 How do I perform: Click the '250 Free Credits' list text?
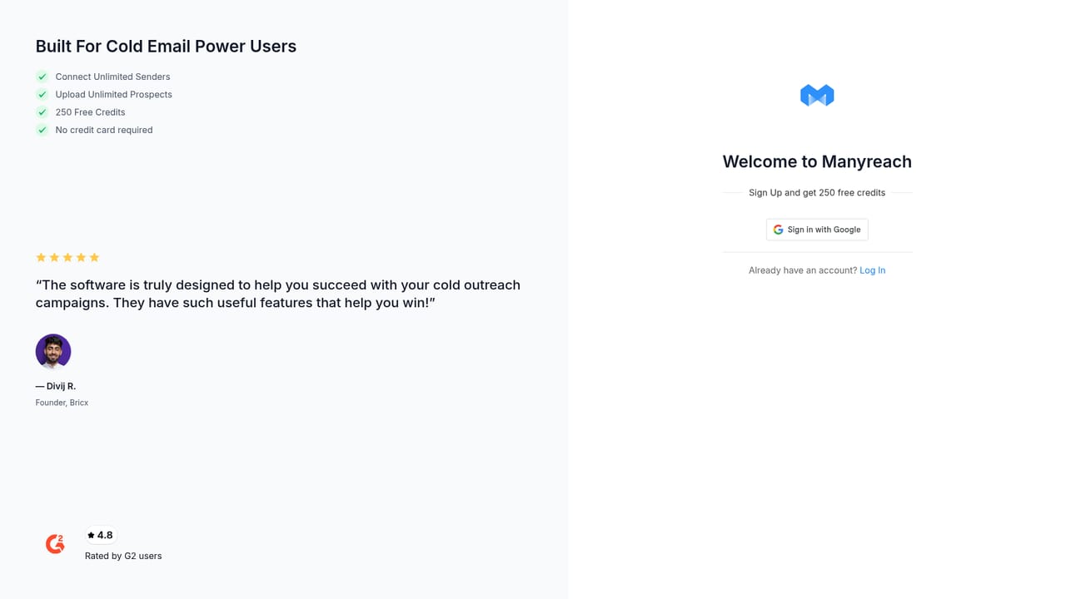90,112
